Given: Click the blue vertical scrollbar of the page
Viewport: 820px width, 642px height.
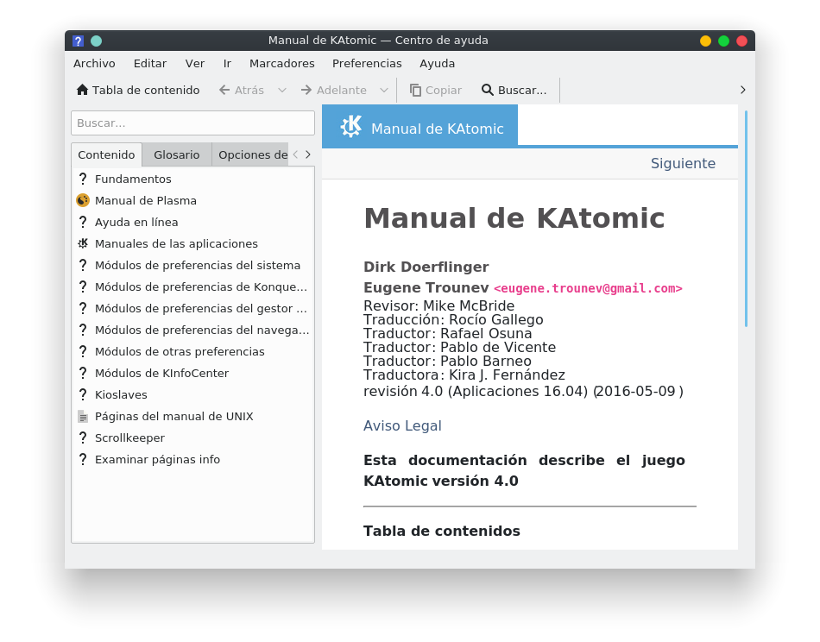Looking at the screenshot, I should pyautogui.click(x=746, y=219).
